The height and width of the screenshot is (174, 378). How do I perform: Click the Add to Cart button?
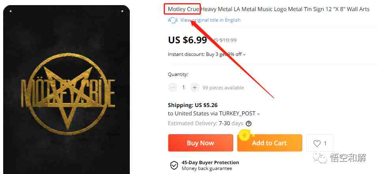point(269,143)
